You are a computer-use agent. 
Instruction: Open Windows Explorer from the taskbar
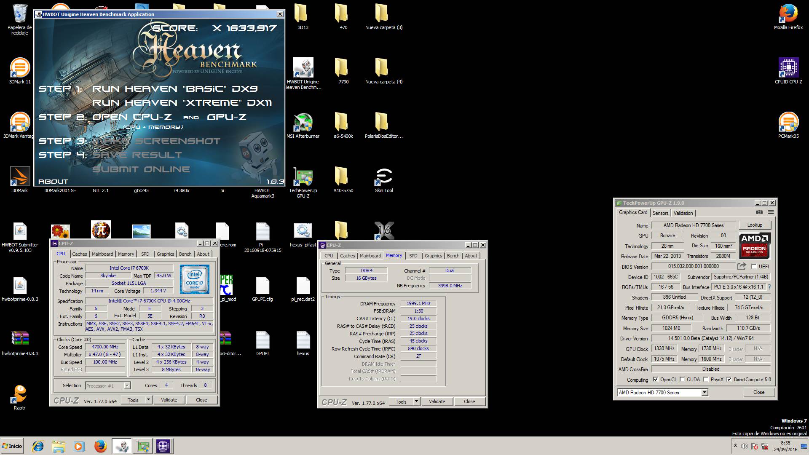coord(59,446)
